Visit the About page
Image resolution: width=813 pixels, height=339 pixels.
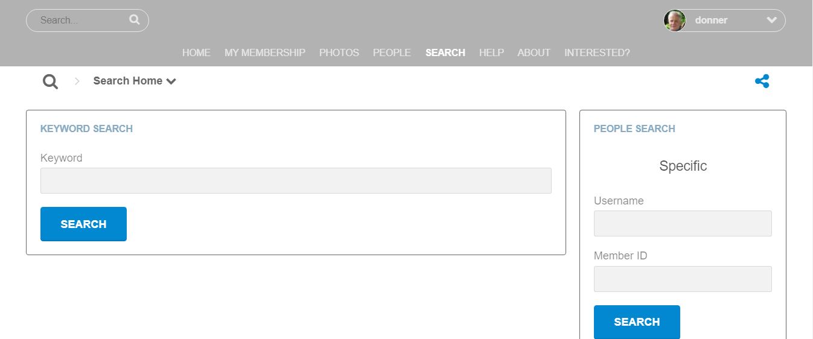(x=534, y=52)
